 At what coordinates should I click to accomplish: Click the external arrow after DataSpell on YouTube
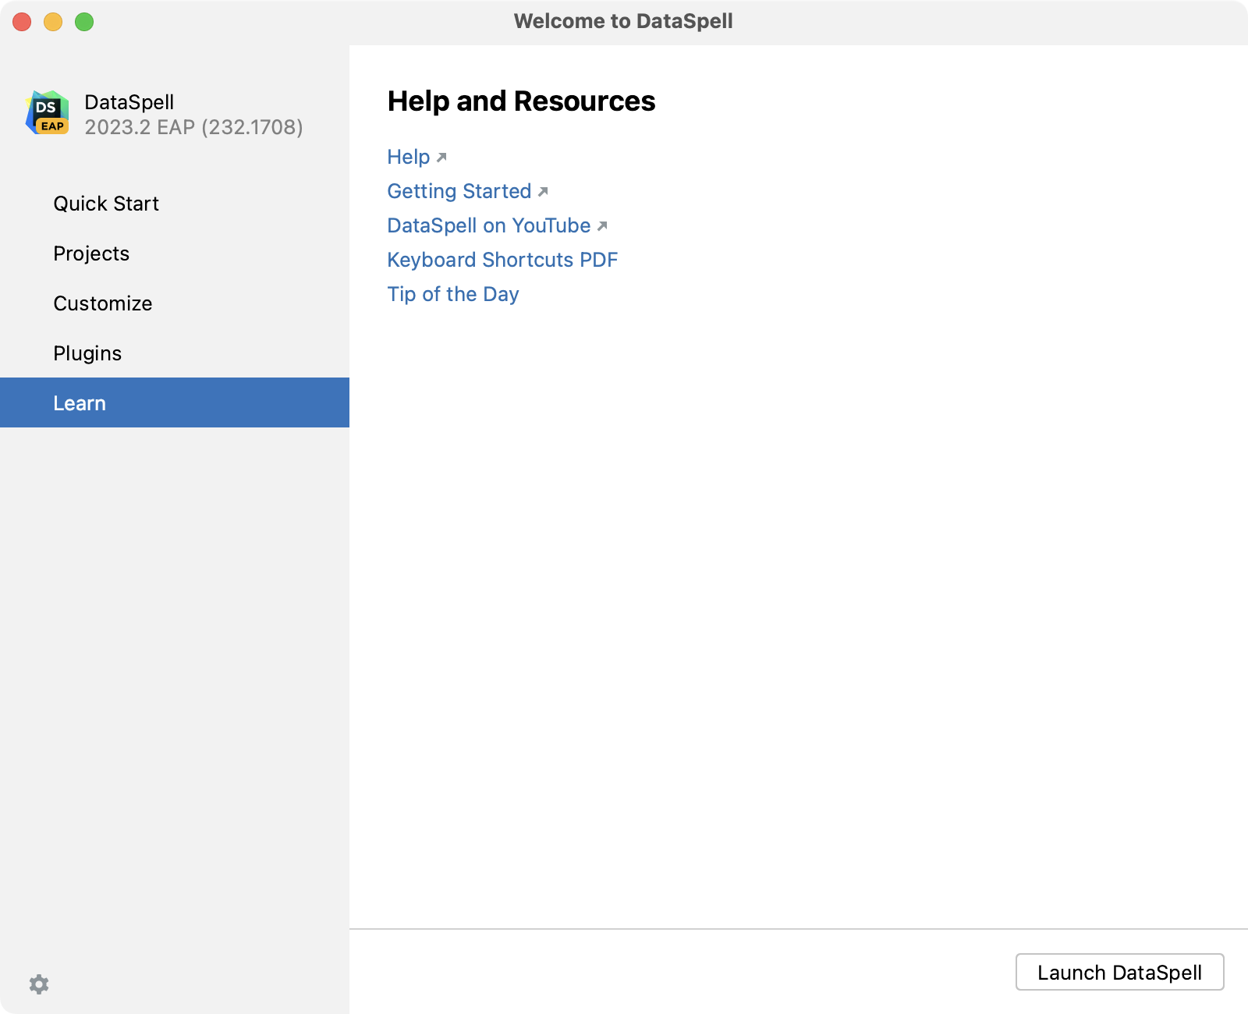[602, 226]
